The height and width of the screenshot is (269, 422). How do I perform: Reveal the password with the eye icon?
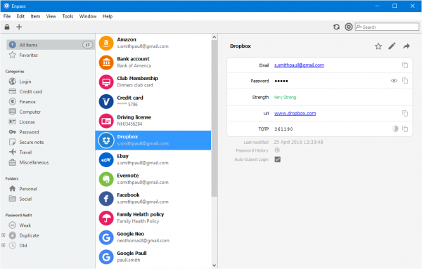pyautogui.click(x=394, y=81)
